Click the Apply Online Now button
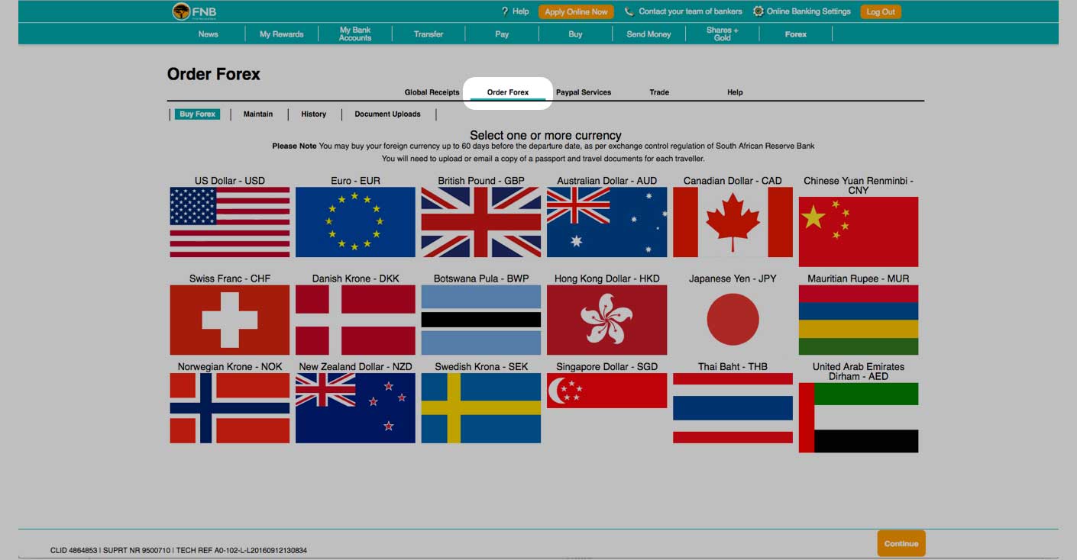The width and height of the screenshot is (1077, 560). 576,11
